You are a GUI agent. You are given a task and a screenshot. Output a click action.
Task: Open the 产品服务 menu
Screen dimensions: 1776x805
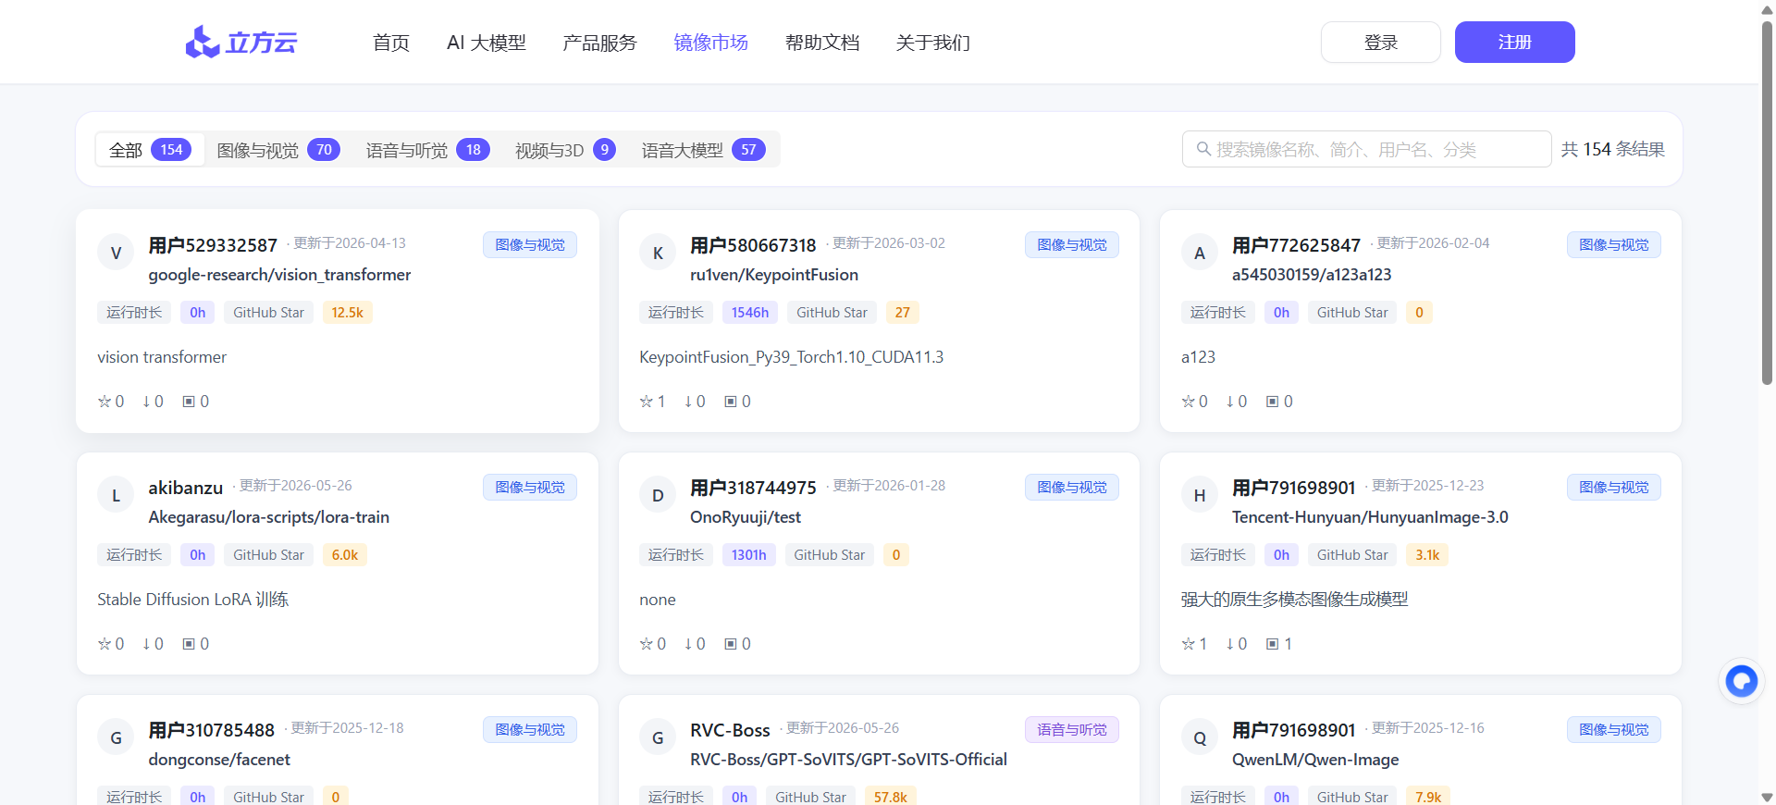point(599,43)
